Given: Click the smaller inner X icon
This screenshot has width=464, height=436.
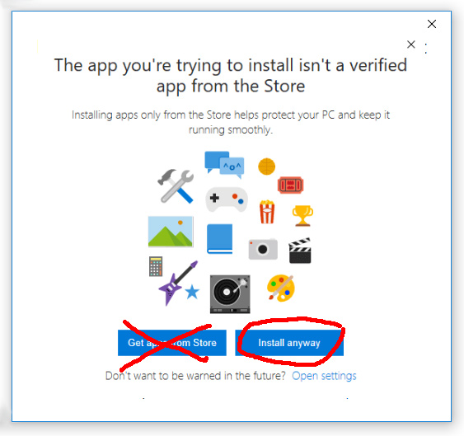Looking at the screenshot, I should (410, 45).
